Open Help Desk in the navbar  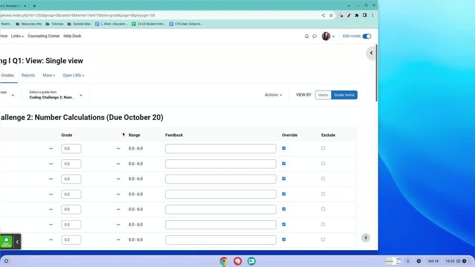point(72,36)
